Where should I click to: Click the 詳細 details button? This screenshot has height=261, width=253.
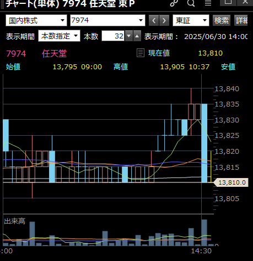pos(241,20)
